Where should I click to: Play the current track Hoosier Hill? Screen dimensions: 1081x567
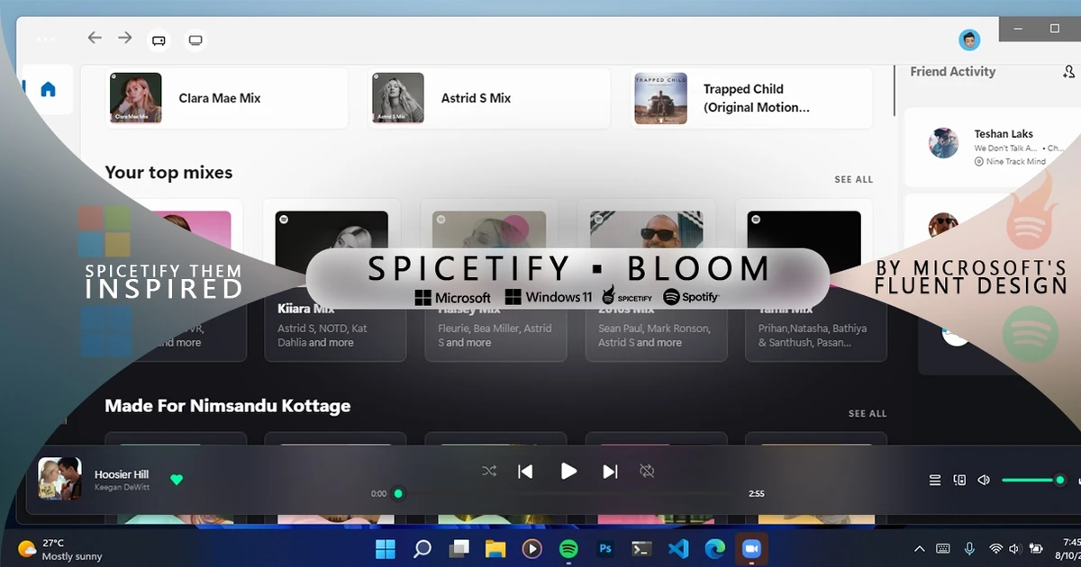568,471
